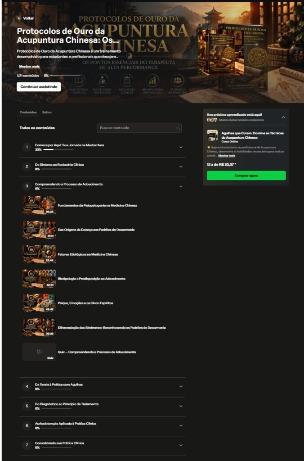The height and width of the screenshot is (461, 304).
Task: Click the quiz icon thumbnail for Quiz item
Action: [39, 352]
